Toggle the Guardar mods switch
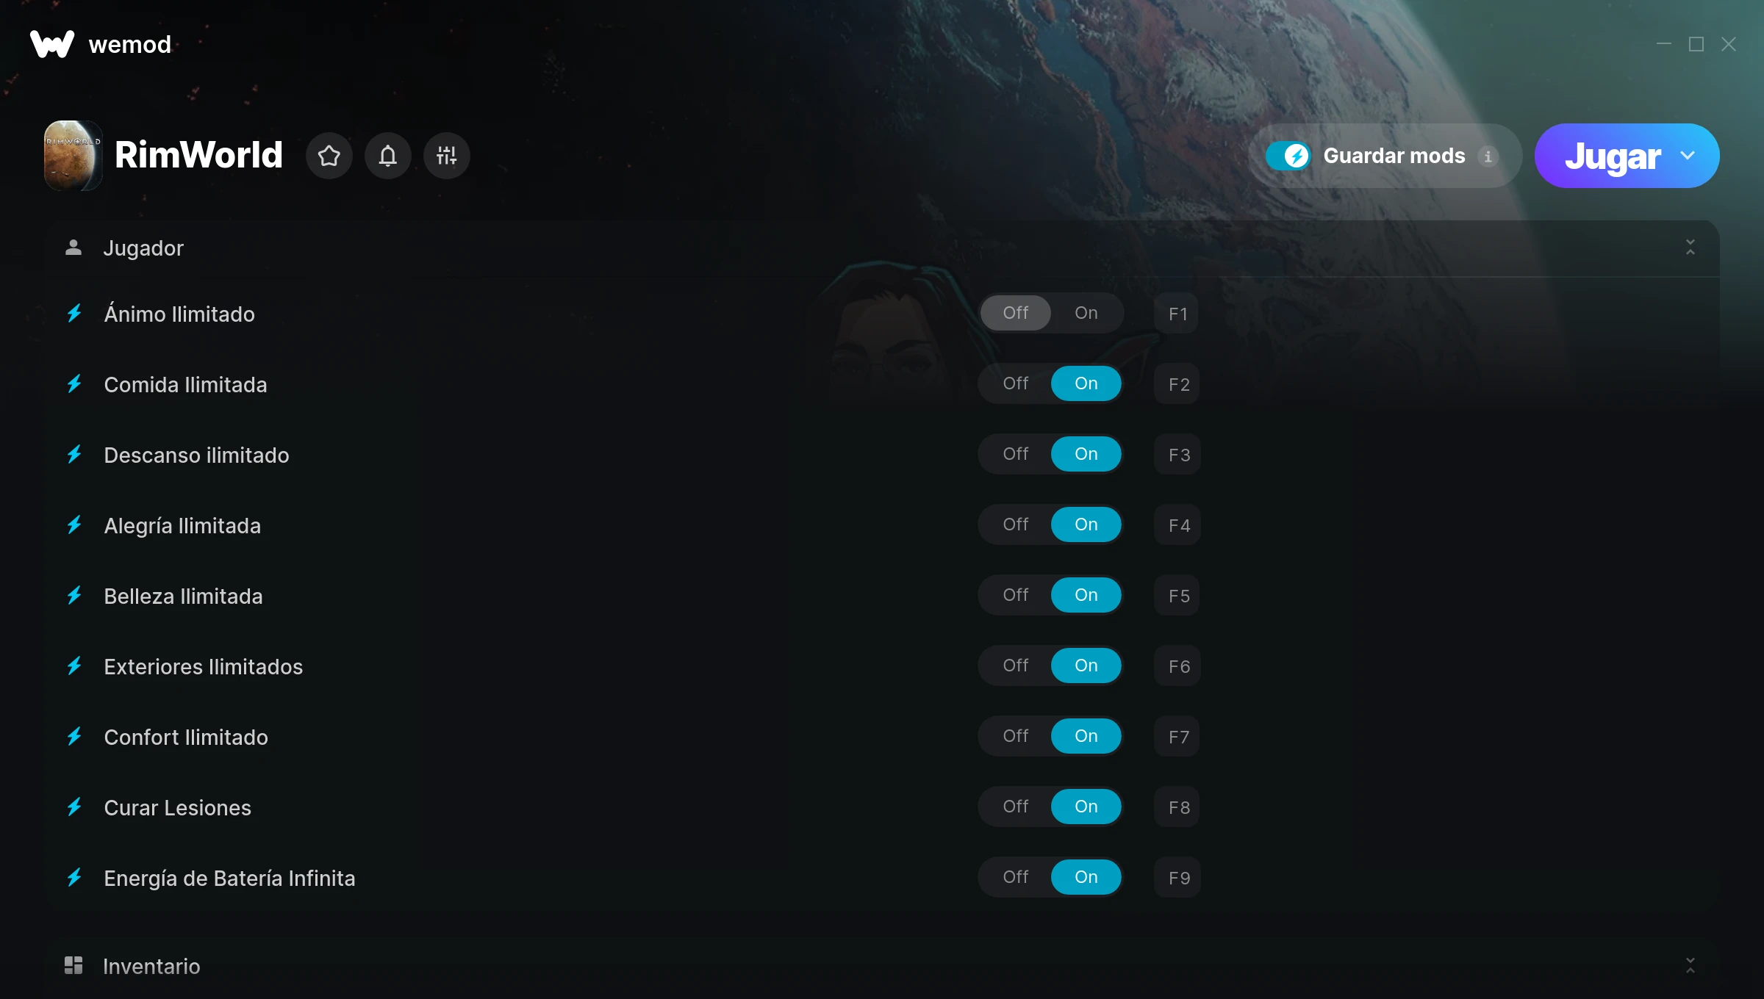The width and height of the screenshot is (1764, 999). tap(1288, 156)
